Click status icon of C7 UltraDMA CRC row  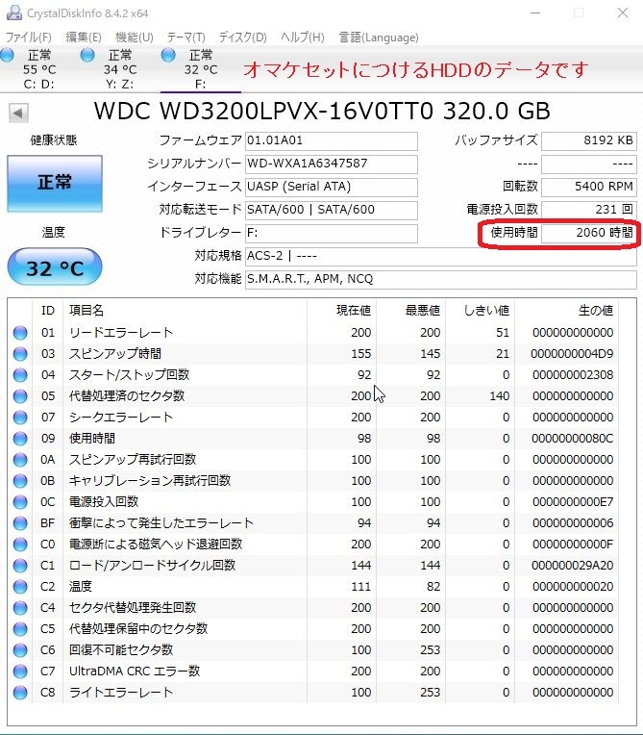(20, 672)
